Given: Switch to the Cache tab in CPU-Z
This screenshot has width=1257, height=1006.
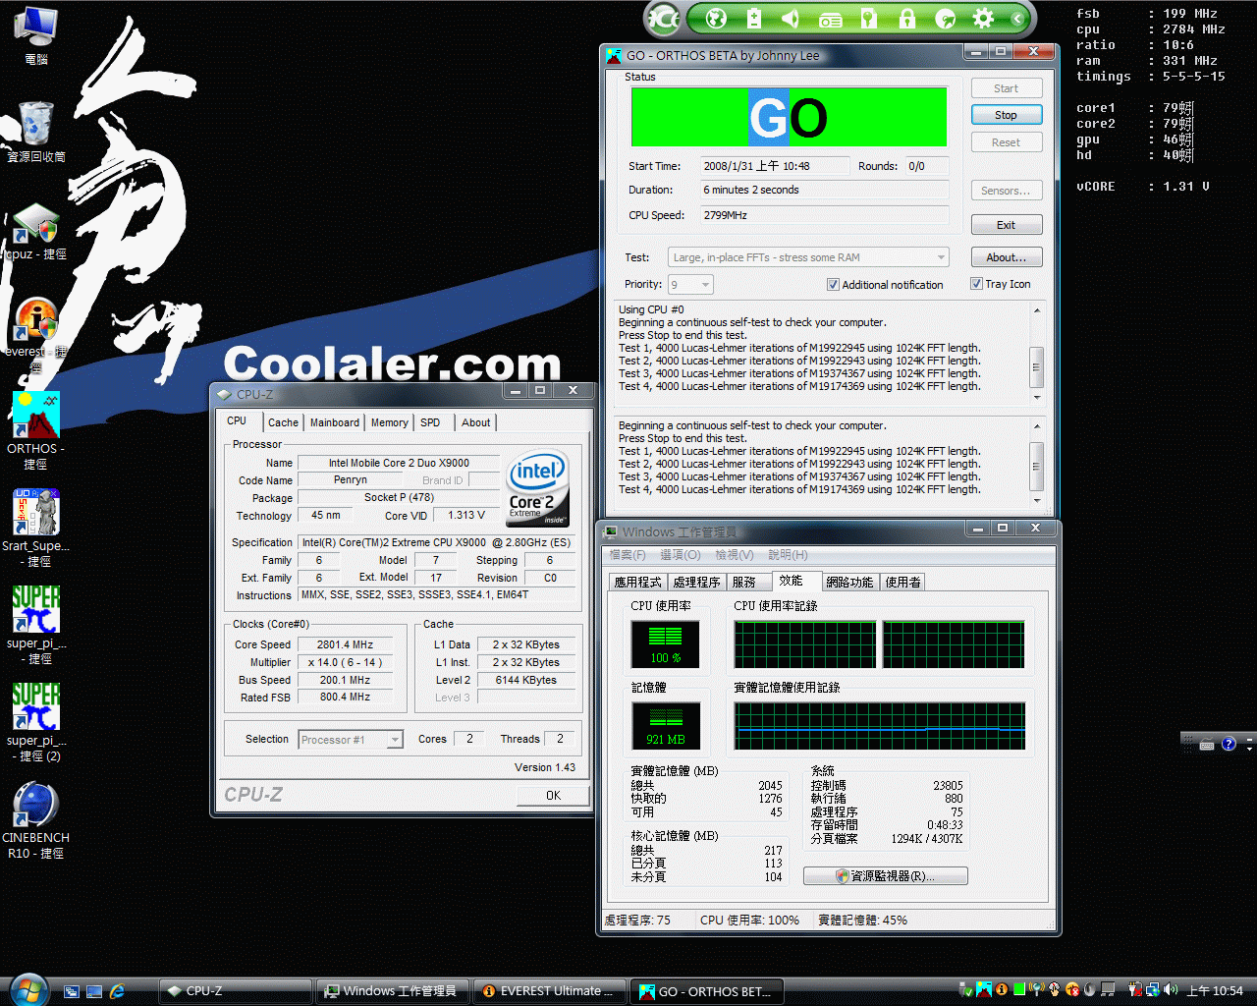Looking at the screenshot, I should click(x=283, y=422).
